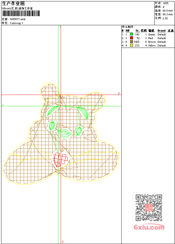Select the "Yellow" description cell
Viewport: 175px width, 244px height.
tap(152, 45)
